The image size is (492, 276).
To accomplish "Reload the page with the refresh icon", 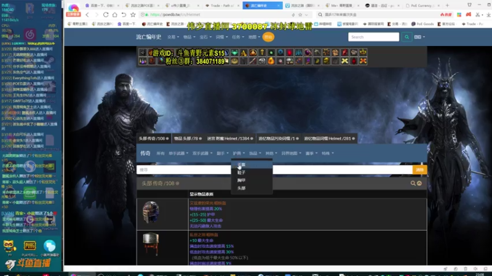I will tap(106, 15).
